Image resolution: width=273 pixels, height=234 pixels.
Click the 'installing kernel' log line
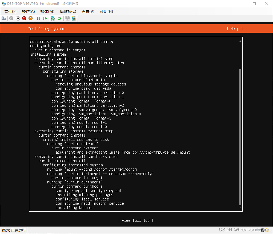tap(76, 208)
